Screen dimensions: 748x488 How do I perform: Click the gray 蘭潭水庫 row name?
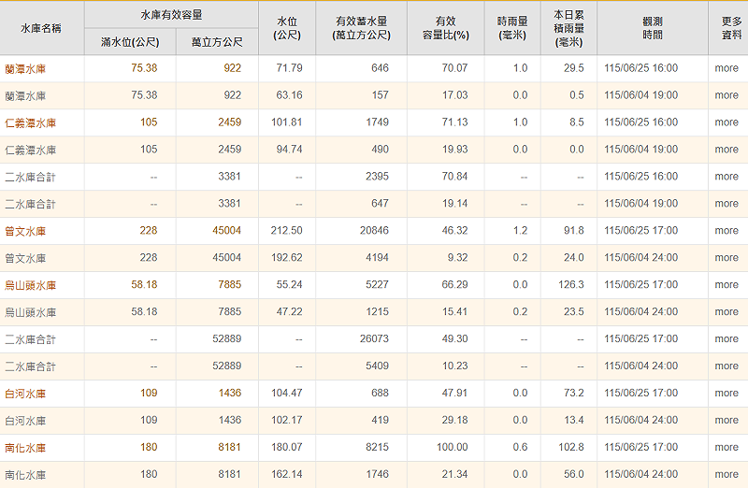(25, 96)
